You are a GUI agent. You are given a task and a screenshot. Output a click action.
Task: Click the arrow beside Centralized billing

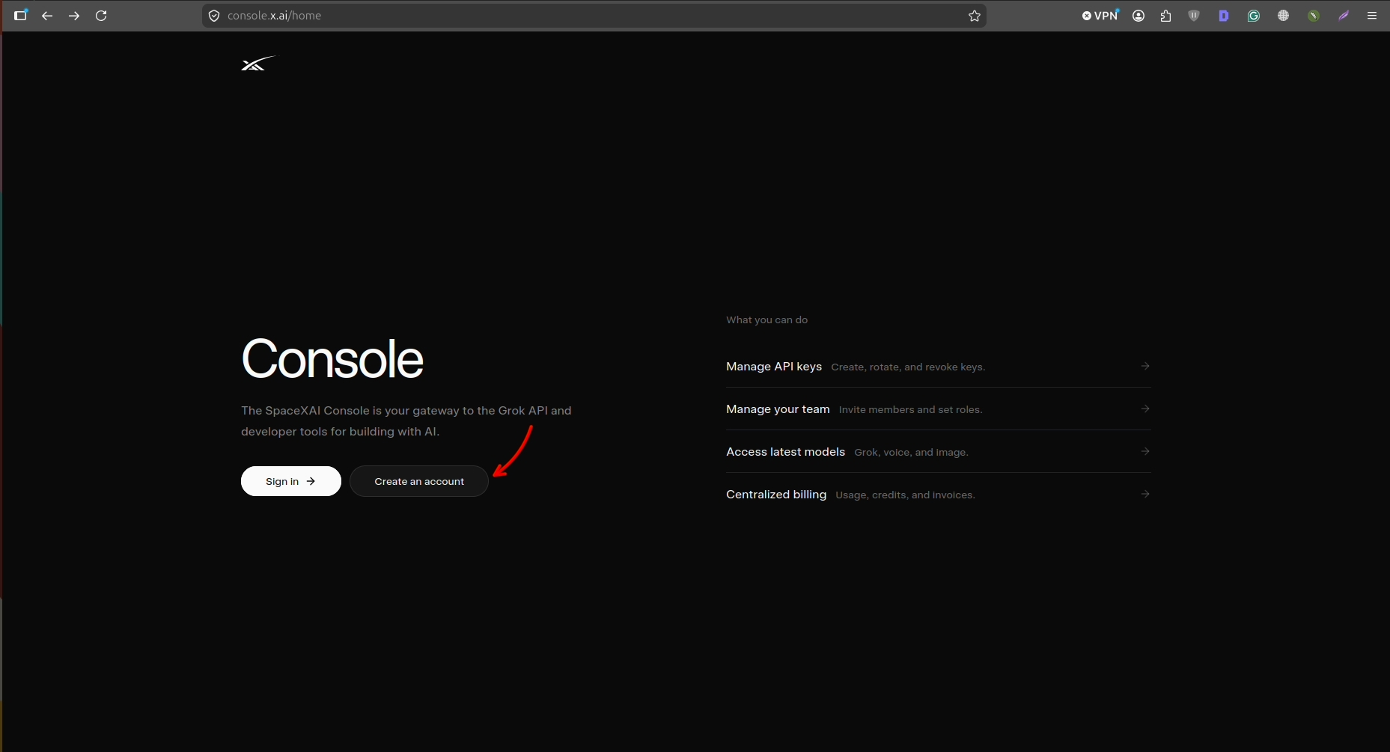[1145, 494]
